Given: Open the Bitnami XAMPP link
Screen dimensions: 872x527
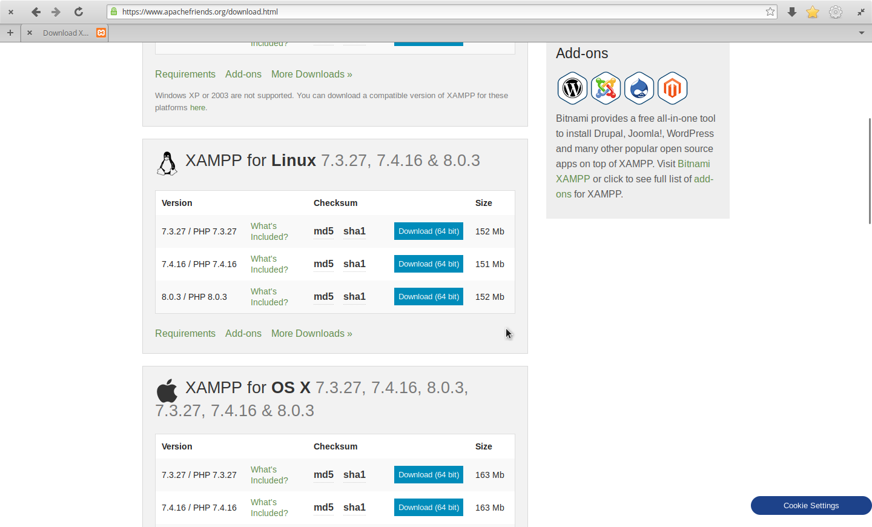Looking at the screenshot, I should pyautogui.click(x=694, y=164).
